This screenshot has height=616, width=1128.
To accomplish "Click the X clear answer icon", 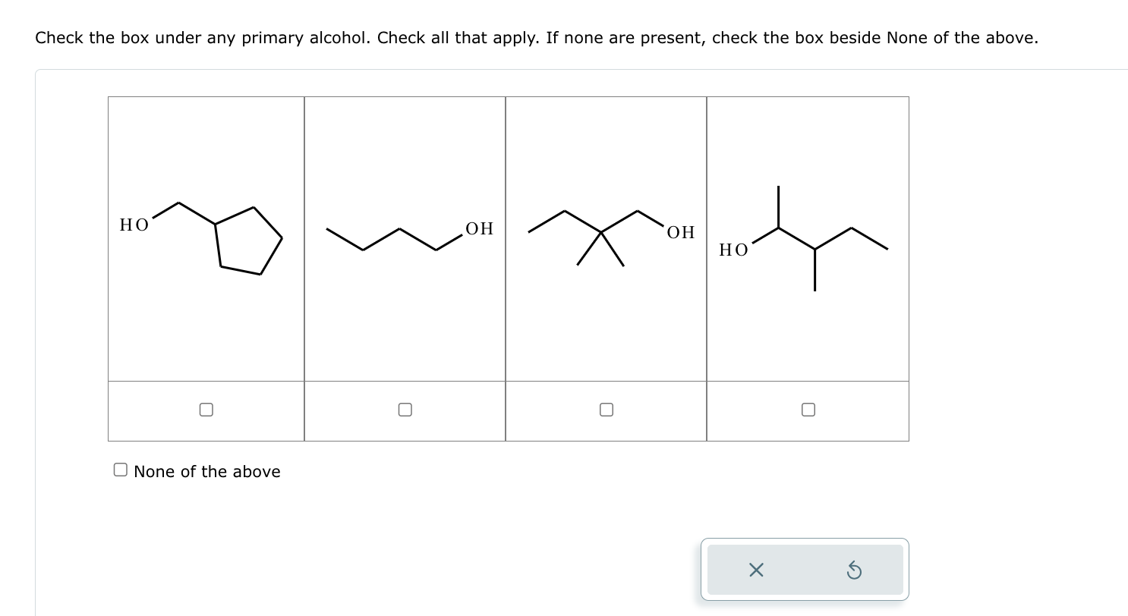I will tap(755, 570).
